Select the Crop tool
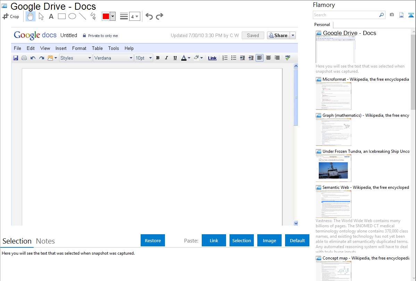The height and width of the screenshot is (281, 416). [11, 16]
